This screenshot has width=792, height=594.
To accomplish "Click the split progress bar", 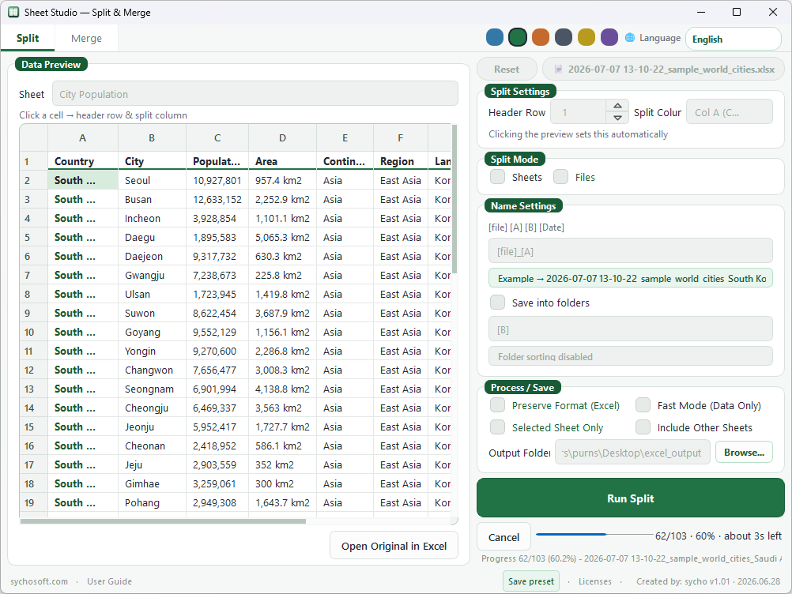I will pos(594,534).
